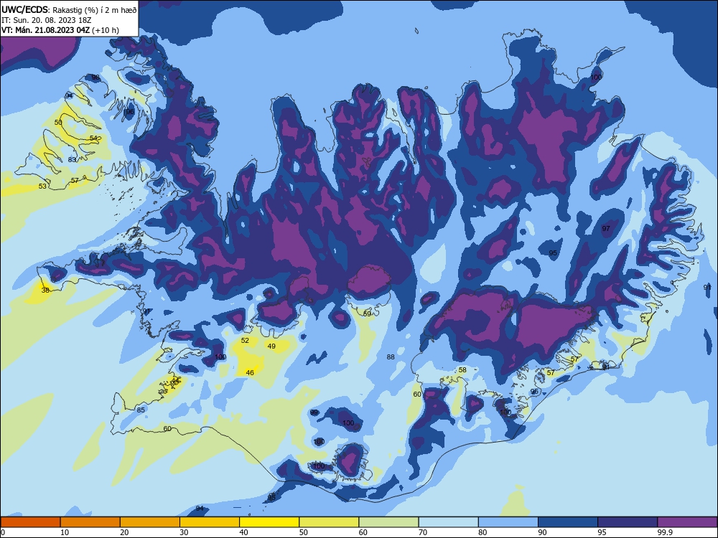
Task: Click the "54" humidity value on the map
Action: (94, 138)
